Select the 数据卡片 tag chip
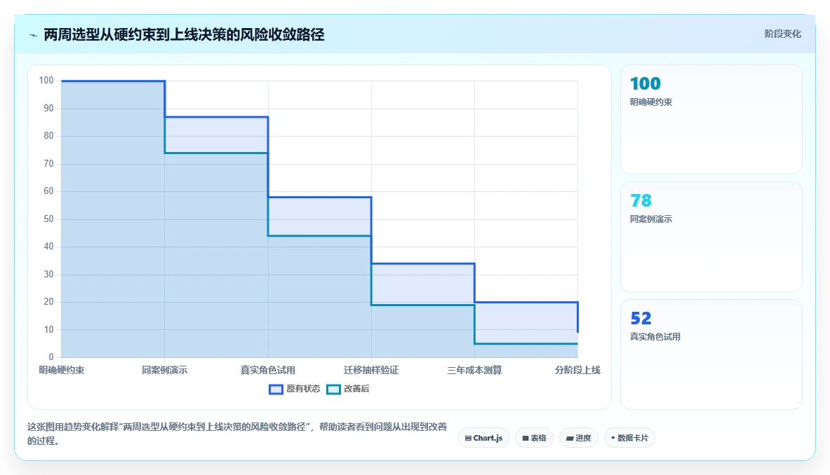830x475 pixels. pyautogui.click(x=629, y=438)
